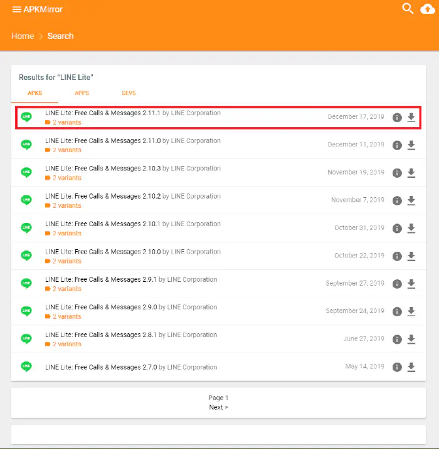439x449 pixels.
Task: Open LINE Lite 2.9.0 title link
Action: [101, 307]
